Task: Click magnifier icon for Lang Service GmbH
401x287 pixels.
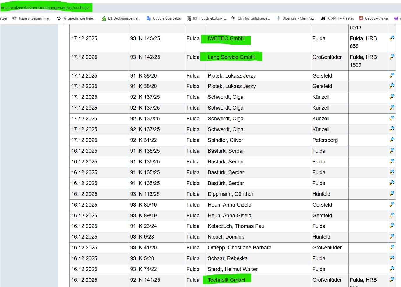Action: pos(392,57)
